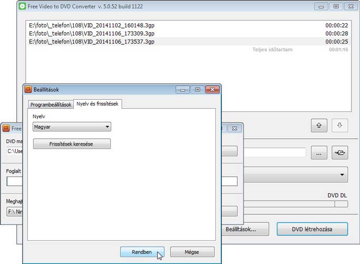Screen dimensions: 360x264
Task: Switch to Programbeállítások tab
Action: click(x=51, y=105)
